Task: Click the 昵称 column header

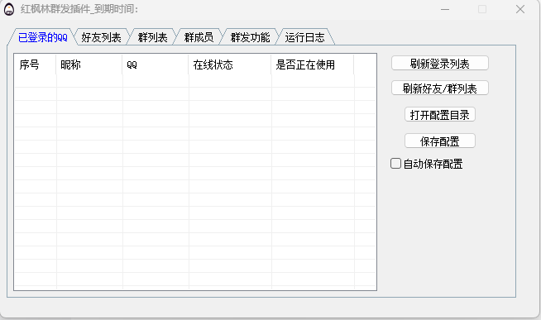Action: coord(89,64)
